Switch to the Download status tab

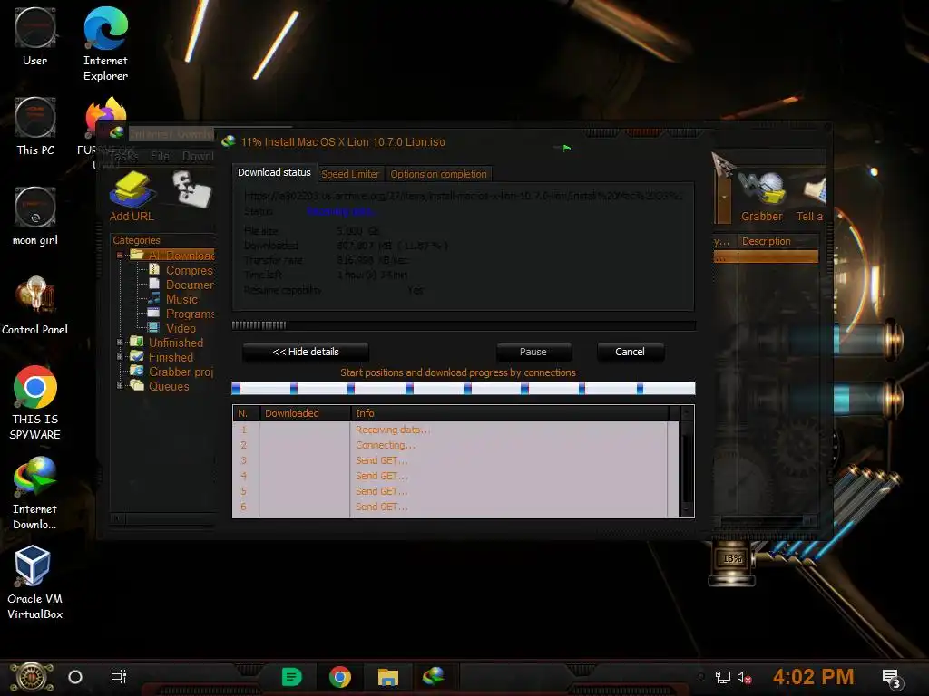tap(274, 172)
